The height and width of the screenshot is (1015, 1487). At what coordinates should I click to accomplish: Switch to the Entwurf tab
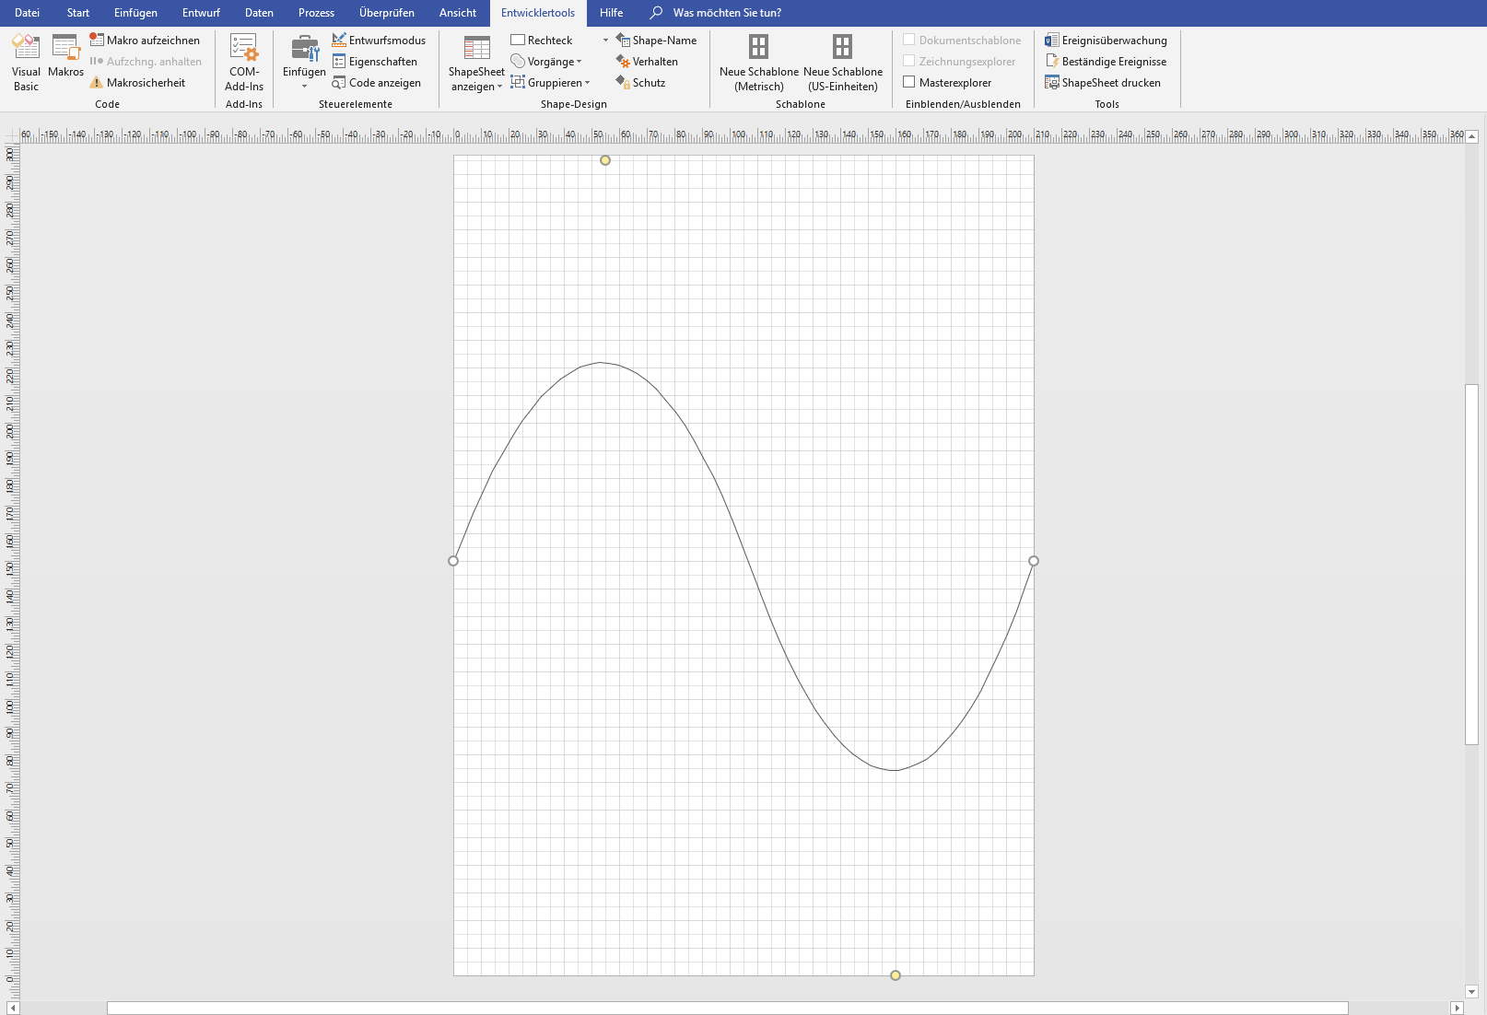(x=201, y=13)
